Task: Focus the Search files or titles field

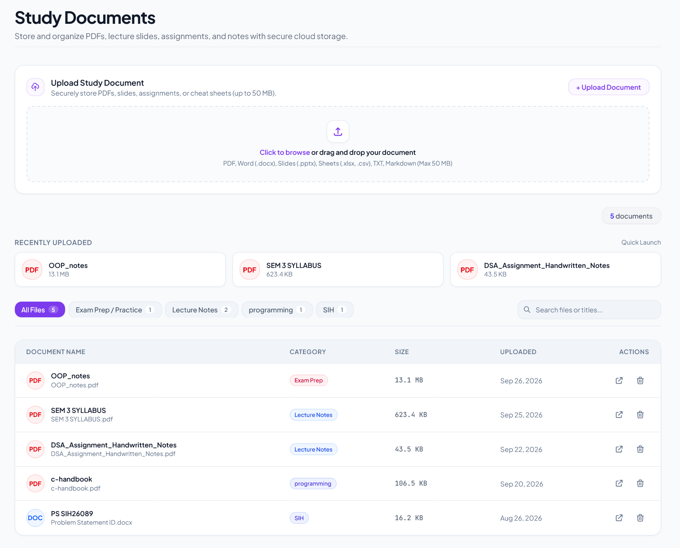Action: (x=589, y=310)
